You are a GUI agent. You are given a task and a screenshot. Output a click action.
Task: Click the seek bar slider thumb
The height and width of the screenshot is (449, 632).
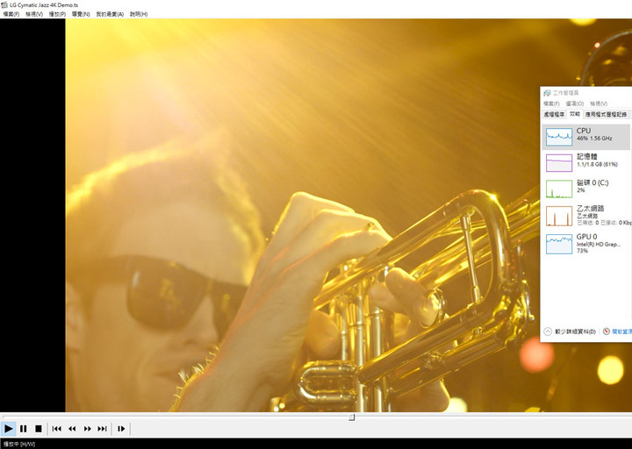(x=352, y=417)
